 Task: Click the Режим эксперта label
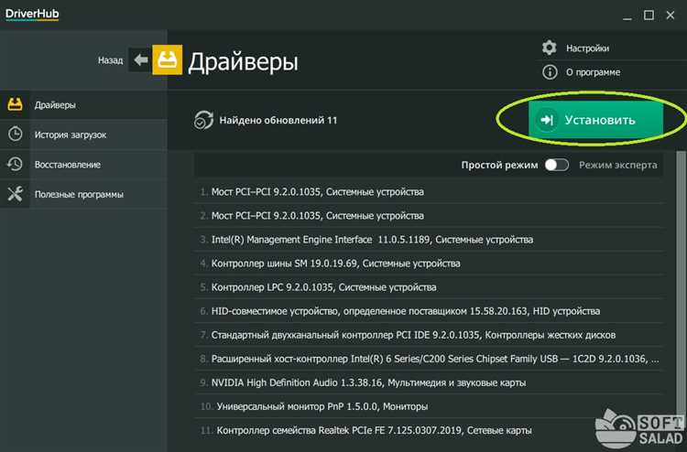(x=617, y=165)
